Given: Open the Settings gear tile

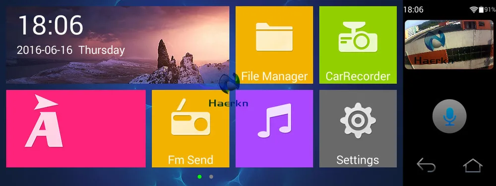Looking at the screenshot, I should tap(358, 128).
